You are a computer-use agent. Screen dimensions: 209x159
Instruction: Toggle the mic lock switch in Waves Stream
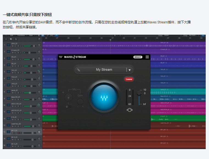(68, 106)
